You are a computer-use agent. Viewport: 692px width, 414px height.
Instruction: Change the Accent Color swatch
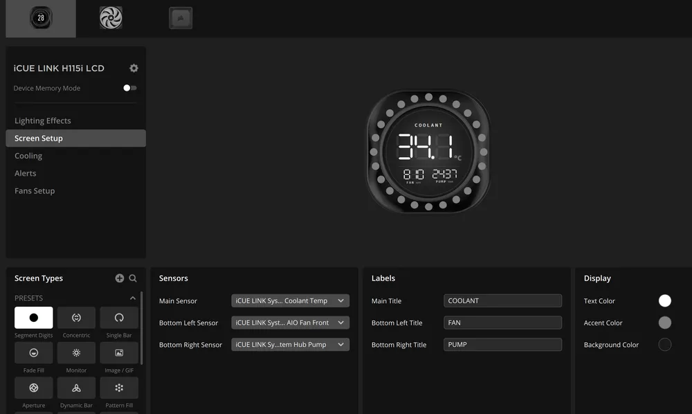tap(664, 323)
